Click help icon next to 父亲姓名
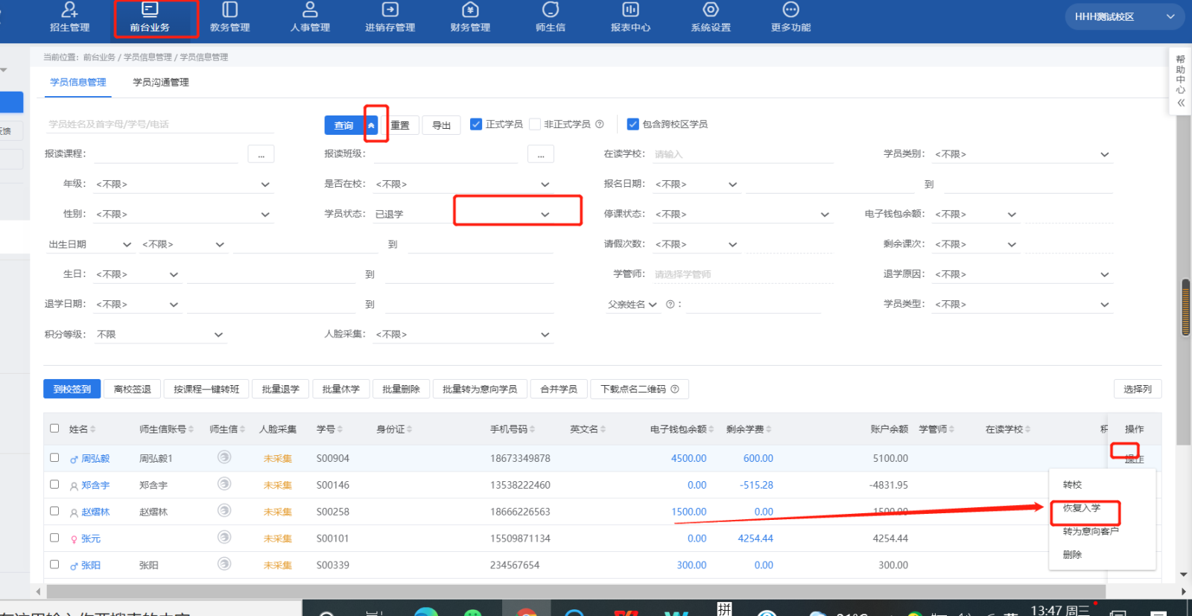The width and height of the screenshot is (1192, 616). click(x=670, y=304)
